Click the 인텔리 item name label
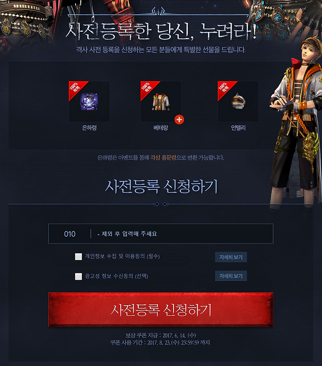This screenshot has width=322, height=366. [x=238, y=128]
